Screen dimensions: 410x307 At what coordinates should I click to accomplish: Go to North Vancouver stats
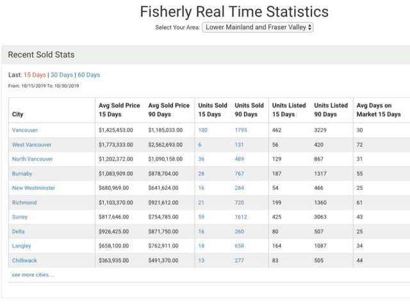32,159
